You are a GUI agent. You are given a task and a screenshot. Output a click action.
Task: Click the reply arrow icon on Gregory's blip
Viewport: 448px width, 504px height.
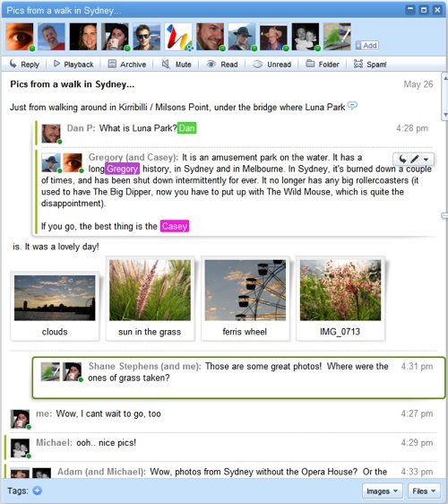(x=402, y=159)
